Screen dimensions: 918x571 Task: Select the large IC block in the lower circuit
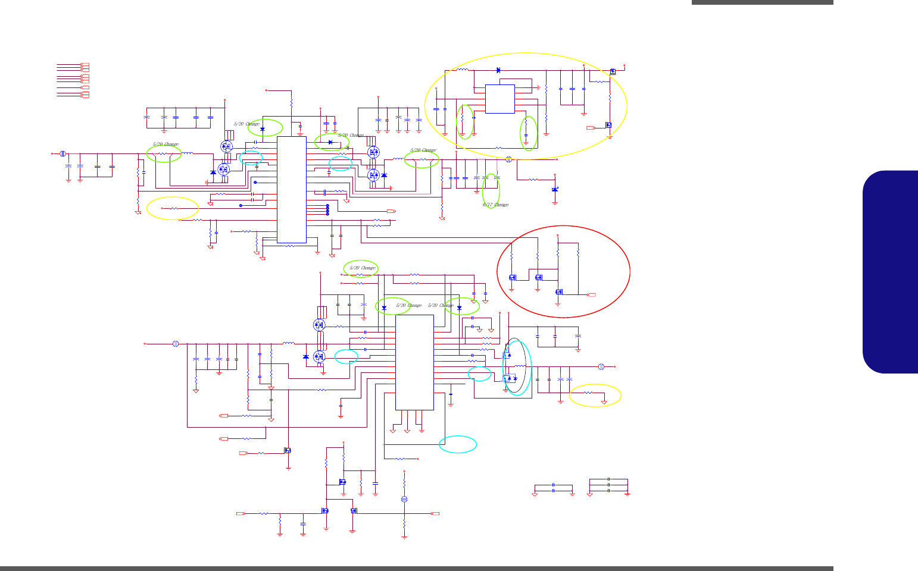[x=415, y=362]
